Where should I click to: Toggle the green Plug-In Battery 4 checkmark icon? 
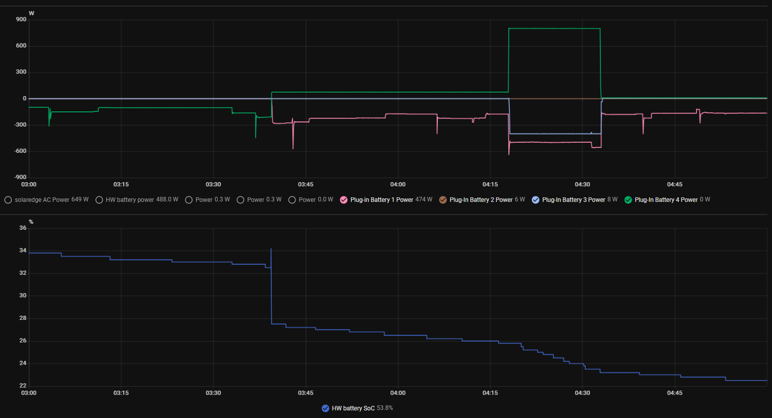628,200
